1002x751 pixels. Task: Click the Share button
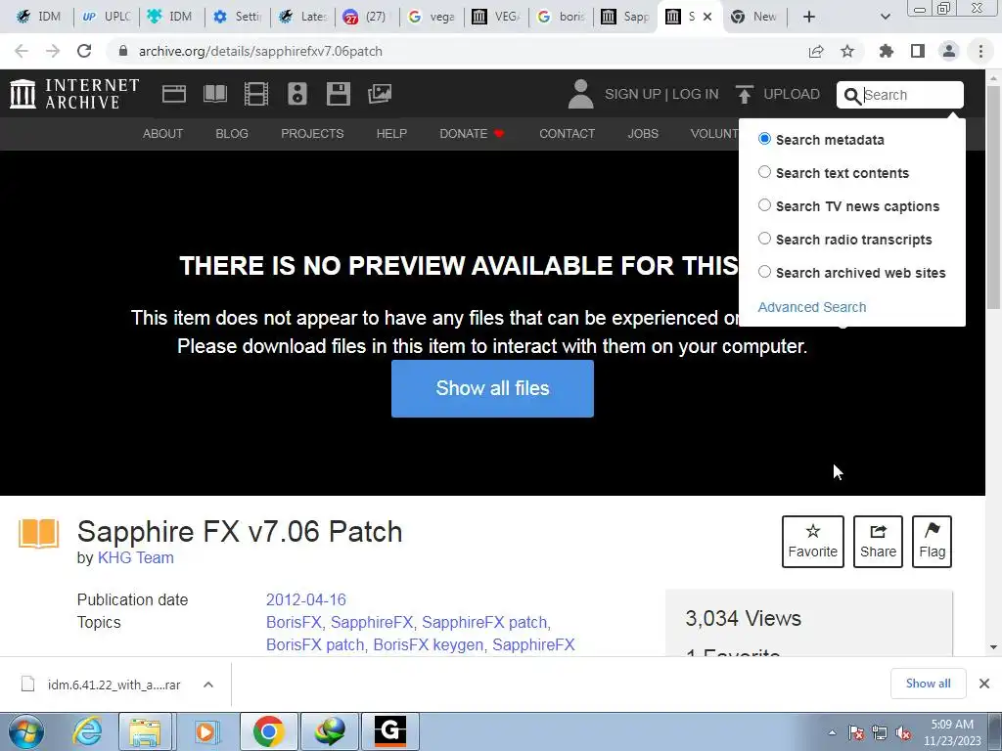pyautogui.click(x=878, y=542)
